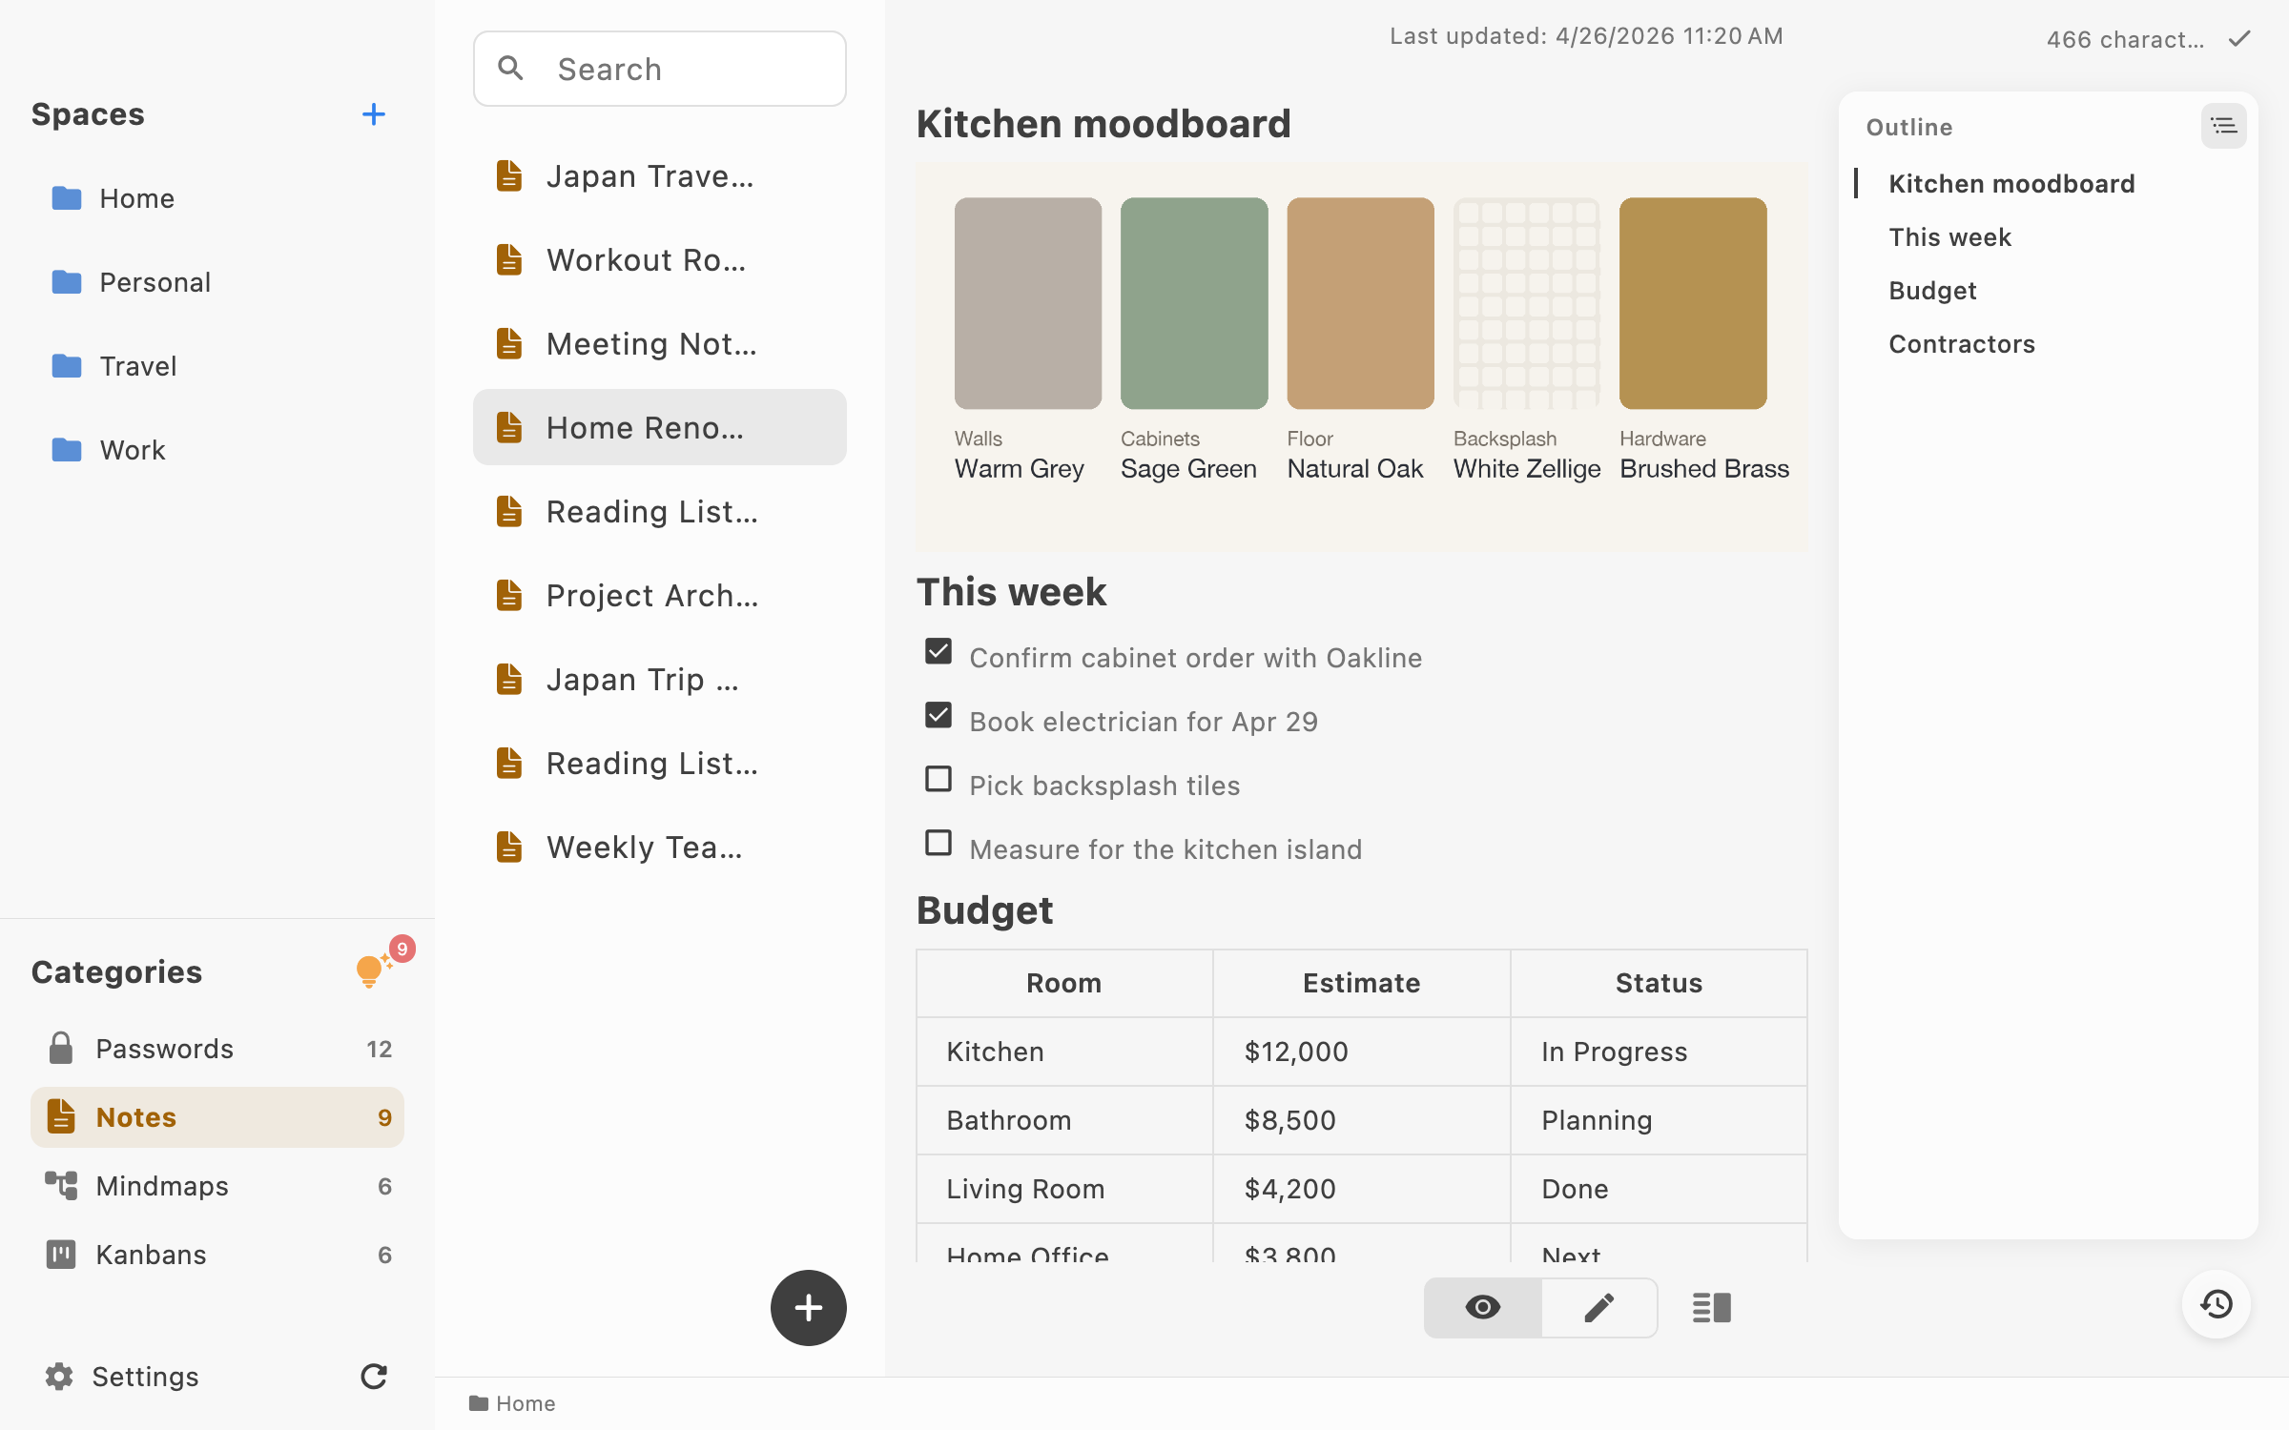
Task: Open Settings via the gear icon
Action: click(59, 1376)
